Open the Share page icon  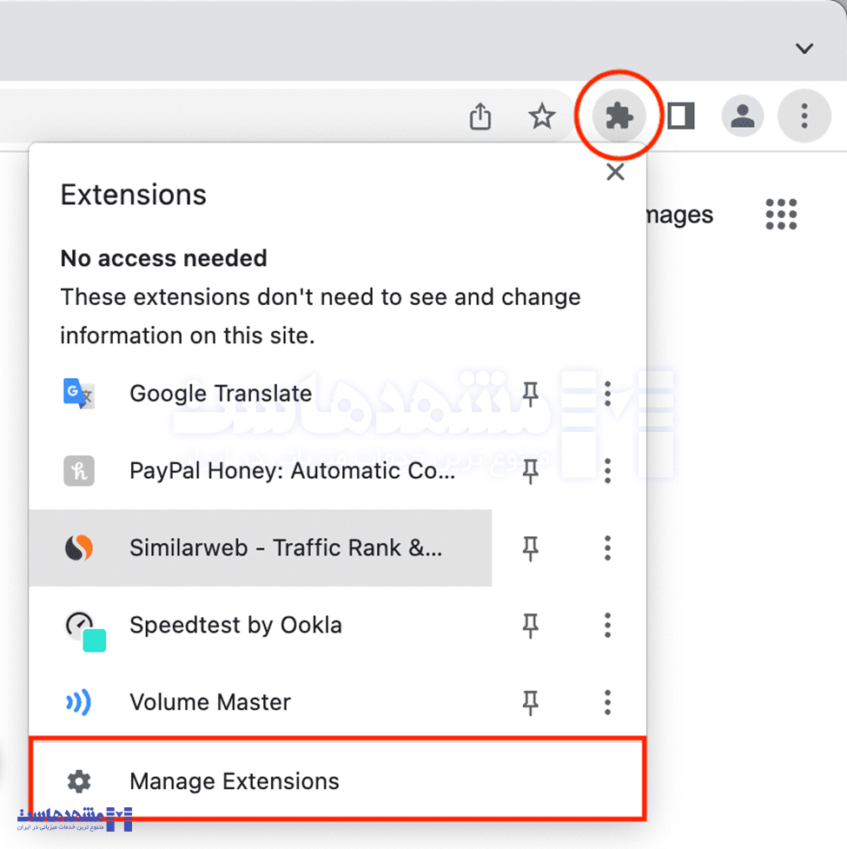(x=480, y=116)
